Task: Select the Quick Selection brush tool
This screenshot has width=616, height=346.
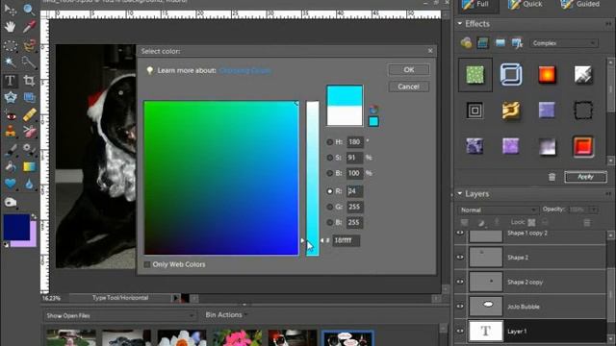Action: 29,62
